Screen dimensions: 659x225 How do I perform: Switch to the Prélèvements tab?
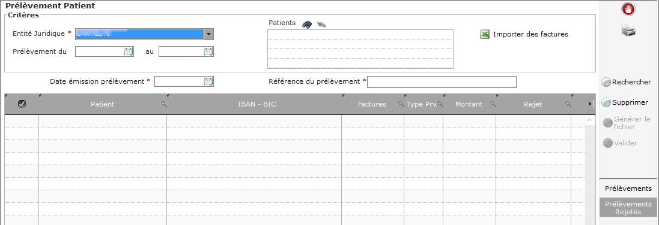(x=628, y=188)
